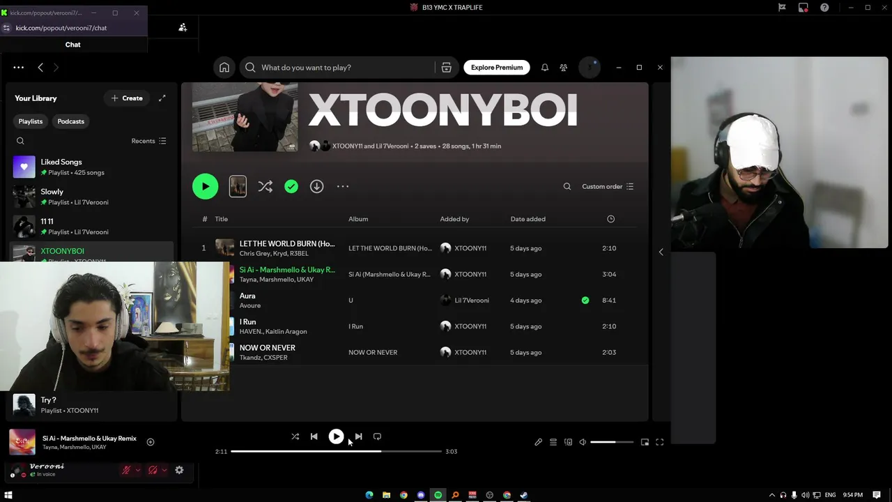
Task: Select the Podcasts filter chip
Action: coord(71,121)
